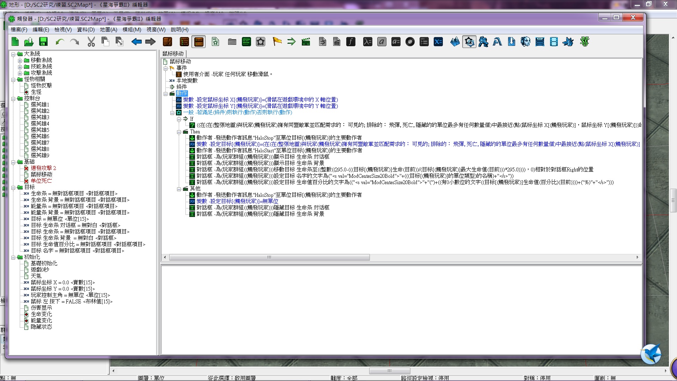Go forward with the dark right arrow

[151, 42]
